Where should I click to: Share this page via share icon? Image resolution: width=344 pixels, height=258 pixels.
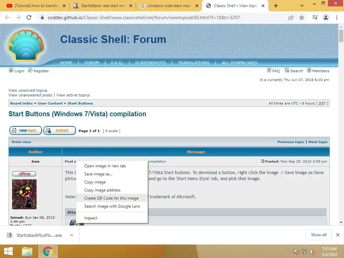click(x=291, y=17)
